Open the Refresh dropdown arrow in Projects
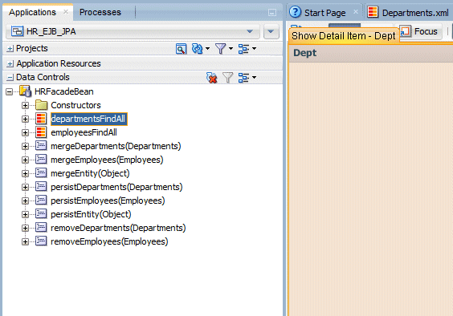 tap(207, 48)
